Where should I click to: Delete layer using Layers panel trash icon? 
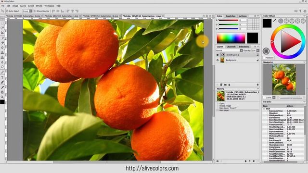coord(257,85)
